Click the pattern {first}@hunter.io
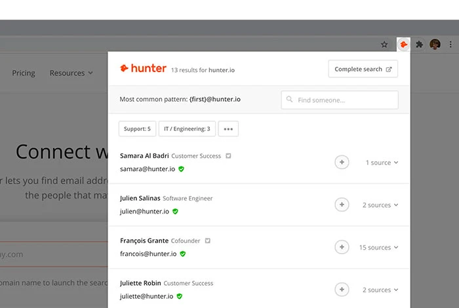459x308 pixels. (x=215, y=99)
